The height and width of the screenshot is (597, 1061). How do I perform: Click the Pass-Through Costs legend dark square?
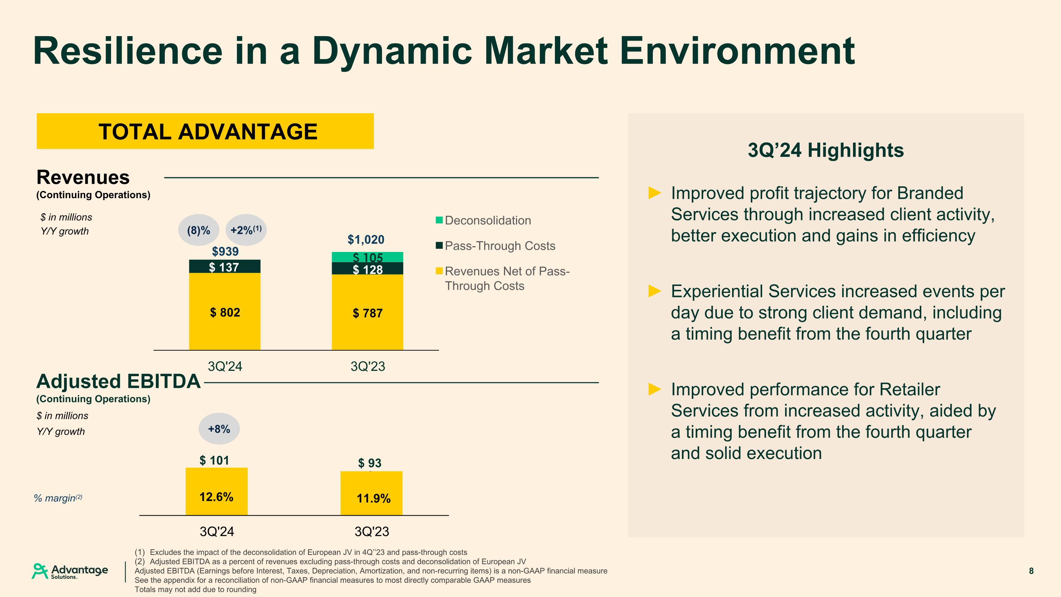pos(439,246)
